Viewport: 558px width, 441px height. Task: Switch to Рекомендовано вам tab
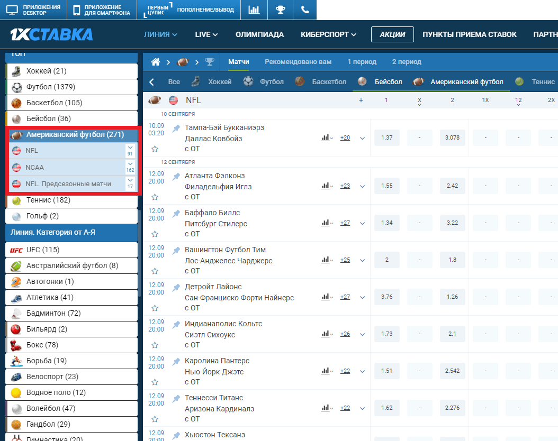[x=298, y=62]
